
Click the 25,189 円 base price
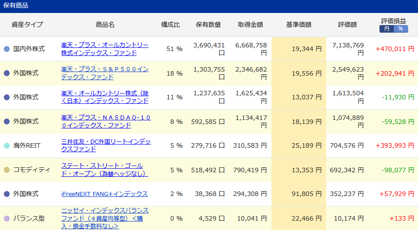coord(306,145)
